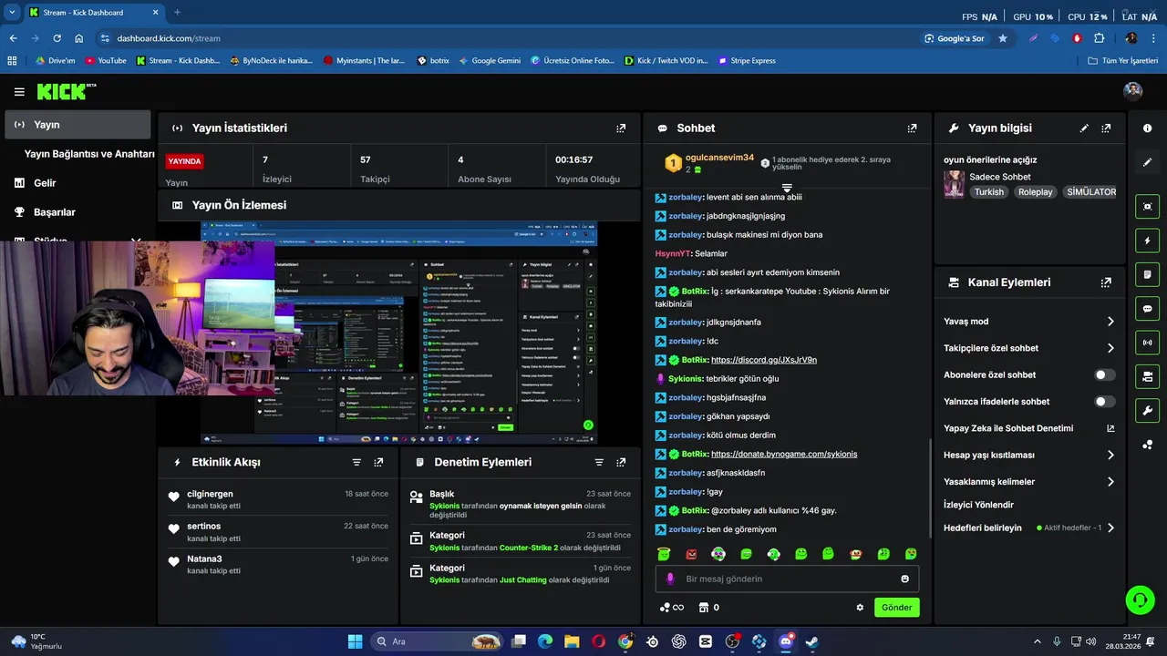
Task: Open donate.bynogame.com/sykionis link
Action: tap(784, 454)
